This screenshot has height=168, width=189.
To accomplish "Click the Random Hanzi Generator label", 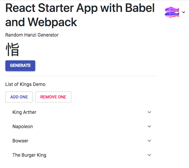I will (x=32, y=35).
